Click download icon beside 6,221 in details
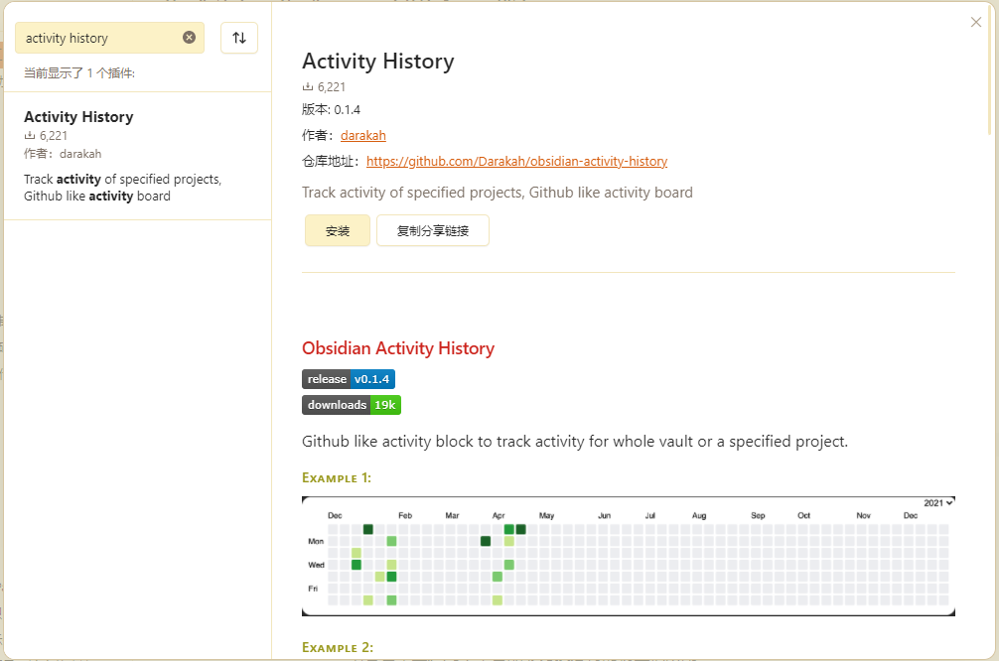Screen dimensions: 999x661 [x=308, y=87]
